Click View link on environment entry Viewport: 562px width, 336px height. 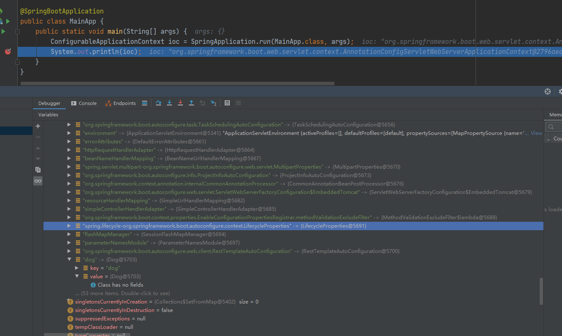pos(536,133)
